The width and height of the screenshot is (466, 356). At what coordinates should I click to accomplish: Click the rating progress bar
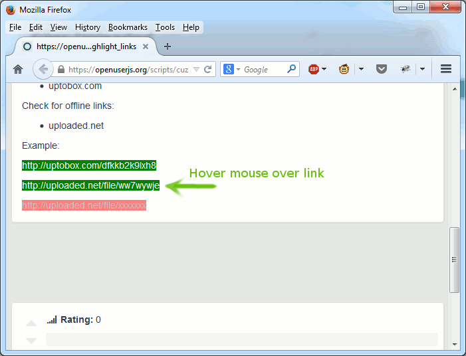[x=241, y=339]
